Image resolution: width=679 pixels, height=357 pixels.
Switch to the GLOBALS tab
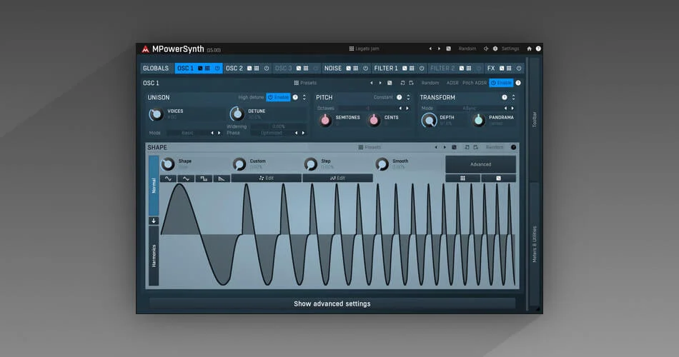[156, 69]
